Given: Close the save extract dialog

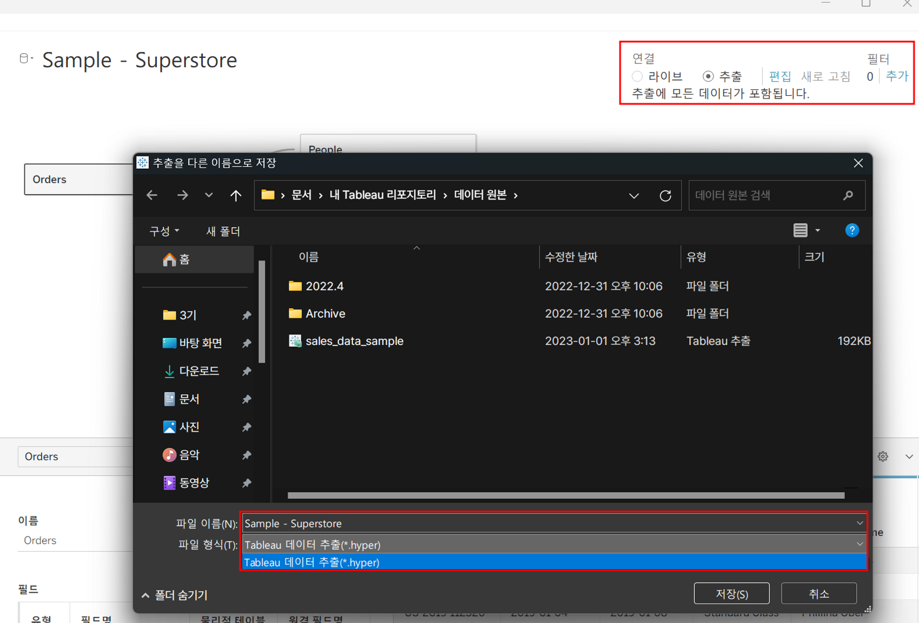Looking at the screenshot, I should coord(858,163).
